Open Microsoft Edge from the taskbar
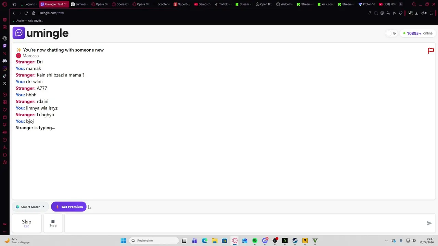438x246 pixels. [x=204, y=241]
